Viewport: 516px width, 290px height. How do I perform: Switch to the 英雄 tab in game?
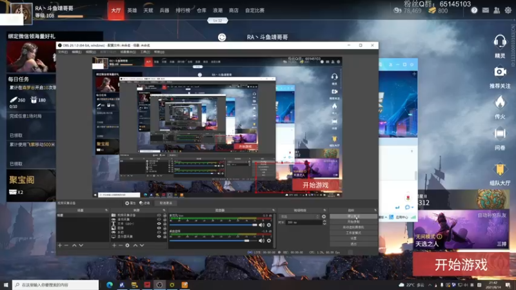click(132, 10)
